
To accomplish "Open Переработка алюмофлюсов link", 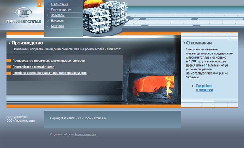I will click(33, 67).
